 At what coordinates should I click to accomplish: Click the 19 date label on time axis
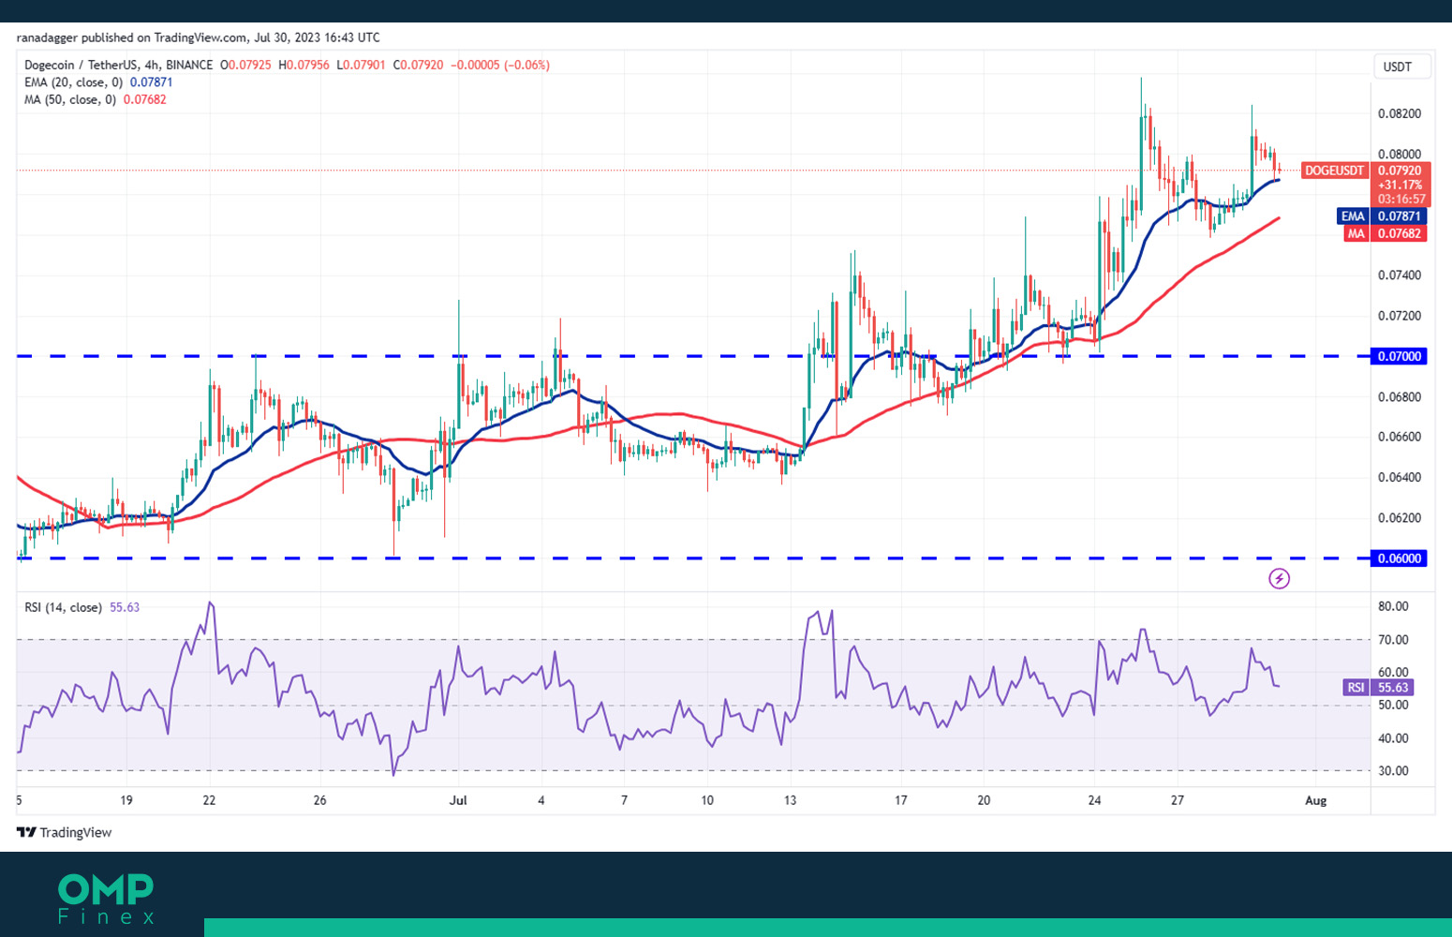coord(126,800)
